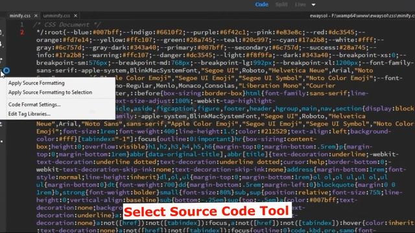Click the red line number 2
This screenshot has width=415, height=233.
click(x=22, y=32)
